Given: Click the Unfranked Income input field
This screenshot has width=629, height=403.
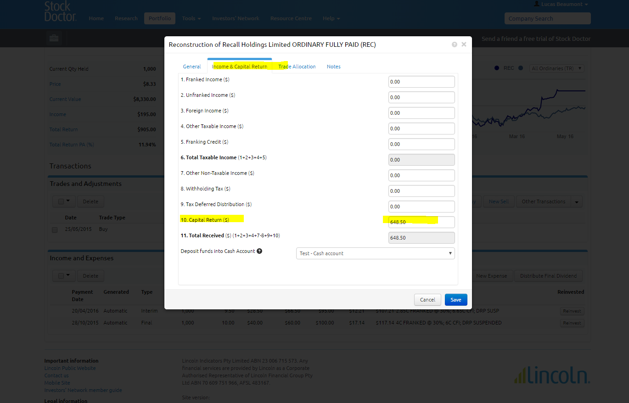Looking at the screenshot, I should [421, 97].
